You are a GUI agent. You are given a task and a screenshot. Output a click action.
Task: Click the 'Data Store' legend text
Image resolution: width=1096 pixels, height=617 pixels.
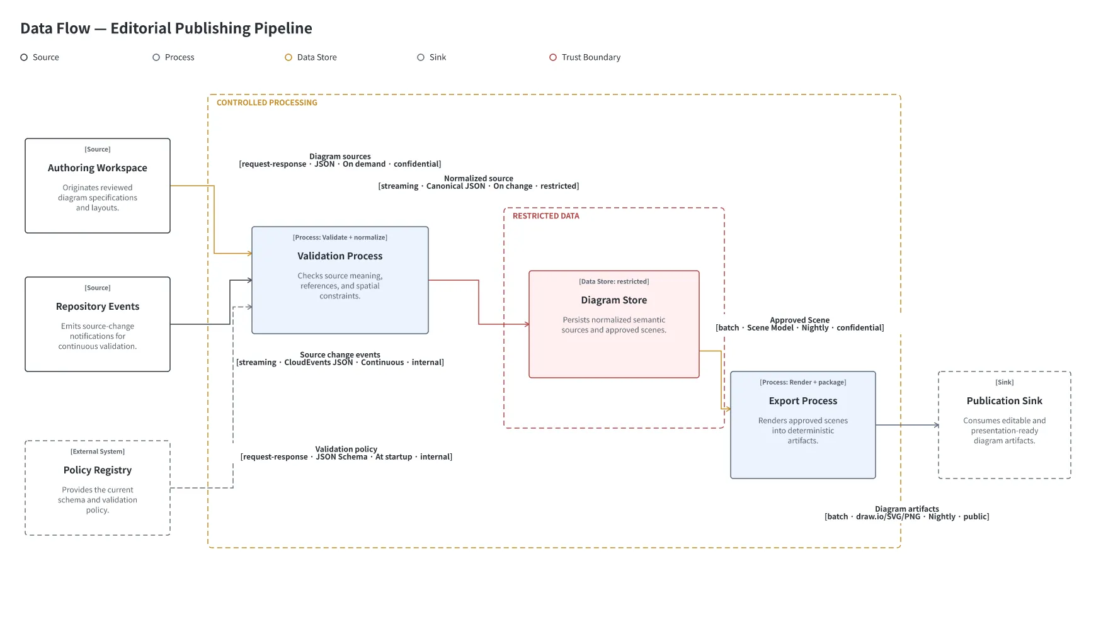click(317, 57)
